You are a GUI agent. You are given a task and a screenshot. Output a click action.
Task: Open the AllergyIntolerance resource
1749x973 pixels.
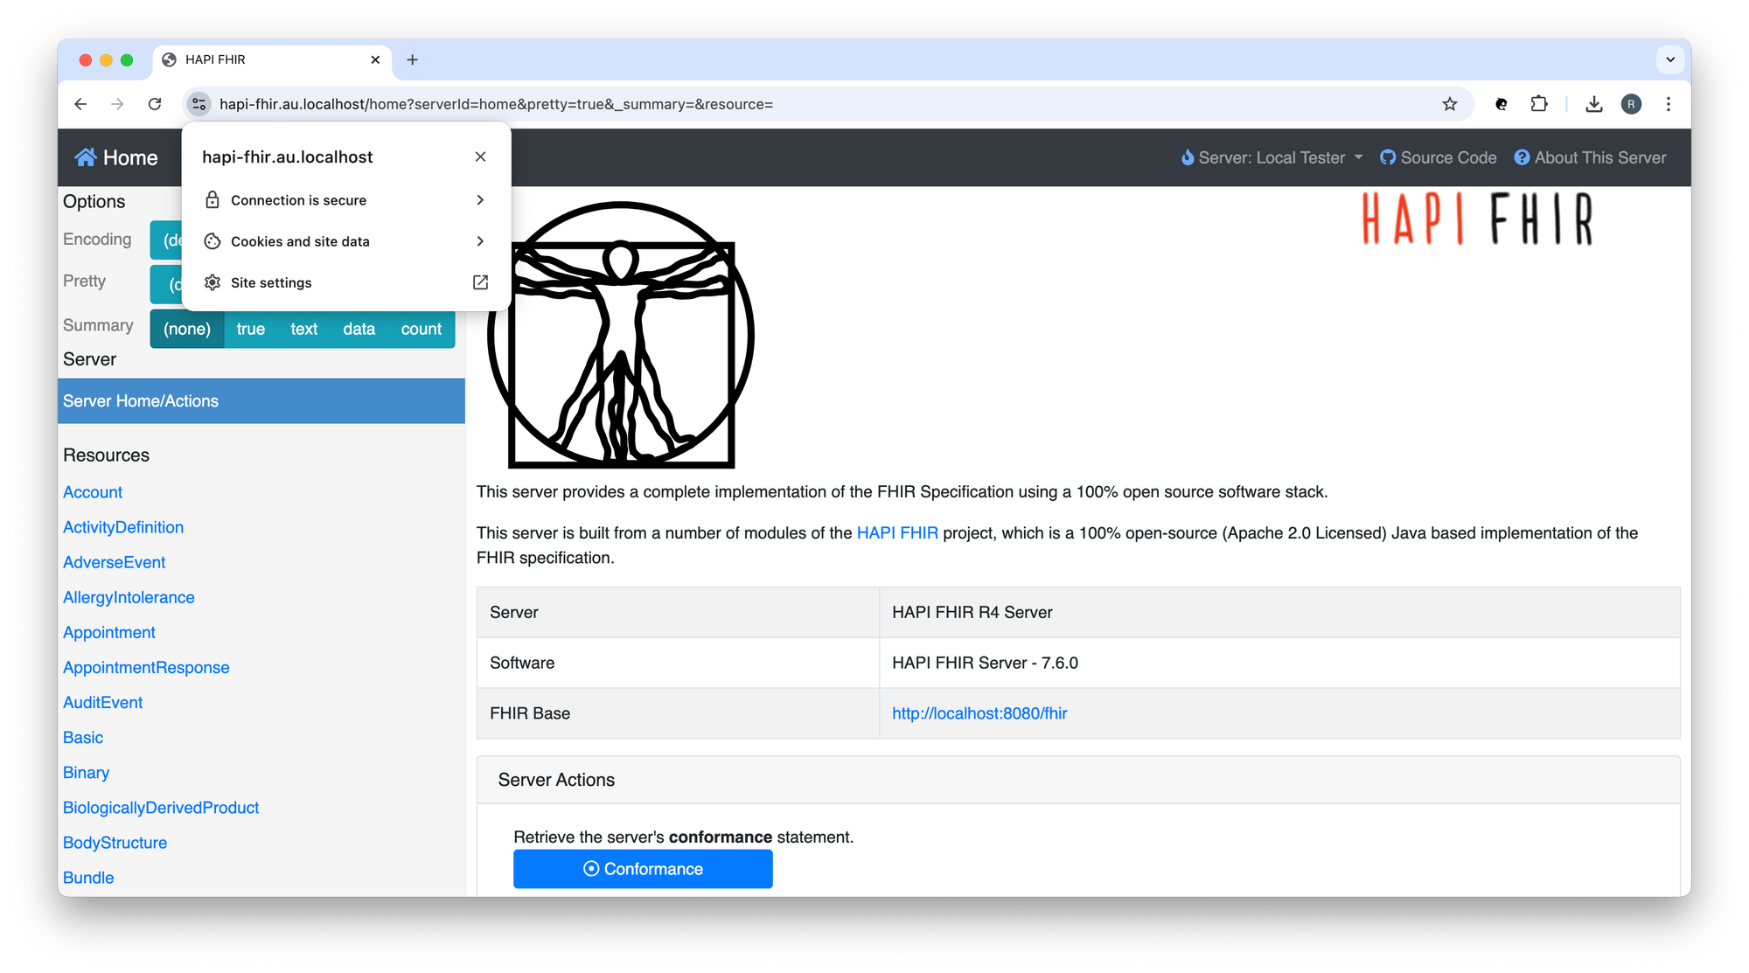pyautogui.click(x=129, y=597)
